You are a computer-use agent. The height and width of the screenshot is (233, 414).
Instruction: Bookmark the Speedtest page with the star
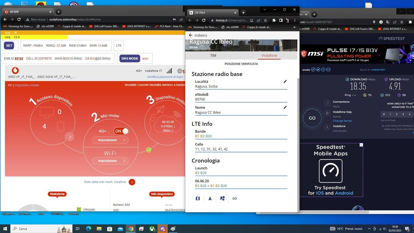click(401, 22)
